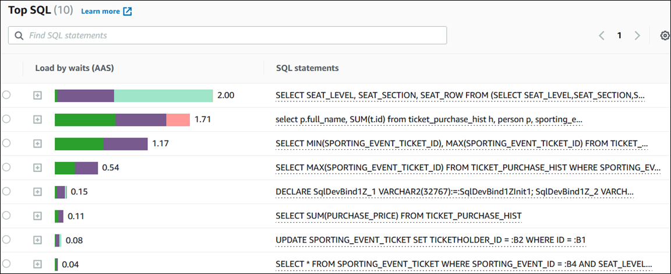Select radio button for SELECT SUM(PURCHASE_PRICE) row
Viewport: 671px width, 274px height.
[6, 216]
